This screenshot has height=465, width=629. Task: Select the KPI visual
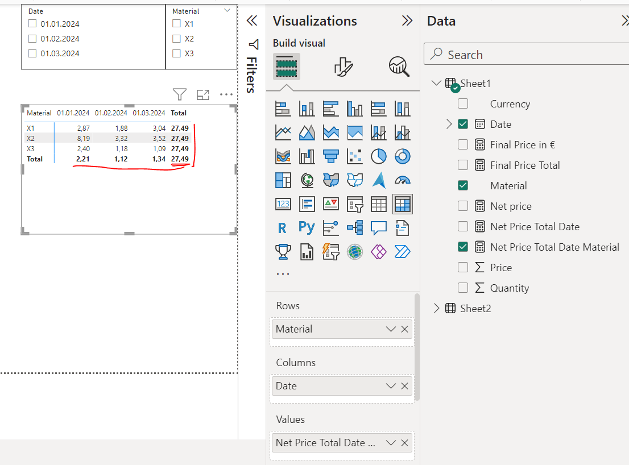pos(330,204)
